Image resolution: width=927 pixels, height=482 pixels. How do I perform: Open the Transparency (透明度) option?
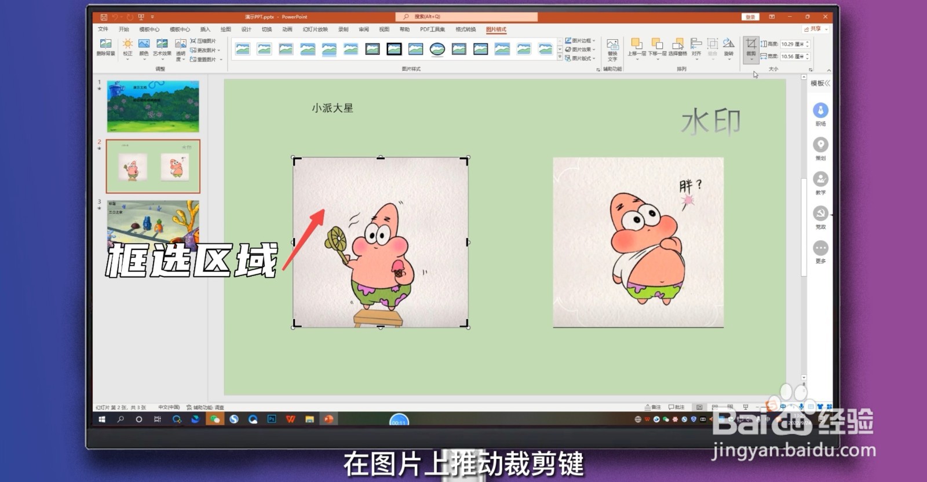point(181,50)
